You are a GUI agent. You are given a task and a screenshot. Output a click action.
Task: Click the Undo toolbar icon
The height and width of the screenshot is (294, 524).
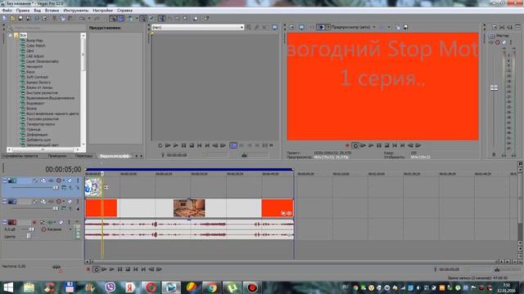[x=82, y=18]
